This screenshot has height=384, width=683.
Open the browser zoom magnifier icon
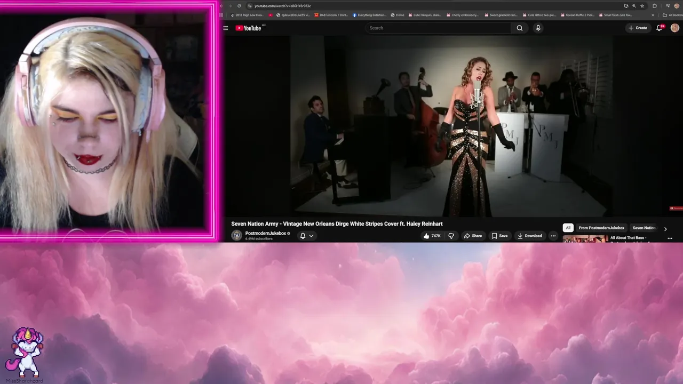[634, 6]
